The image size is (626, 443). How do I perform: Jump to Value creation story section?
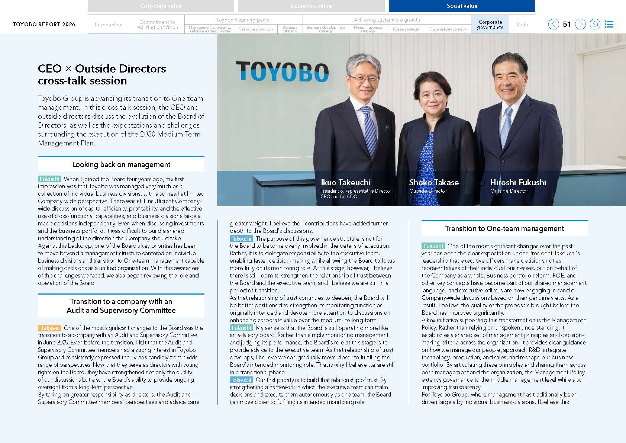[x=256, y=29]
